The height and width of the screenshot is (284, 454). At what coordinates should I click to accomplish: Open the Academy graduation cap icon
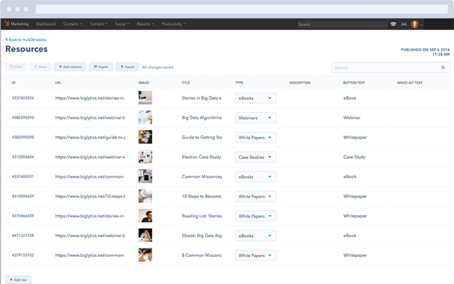(x=393, y=24)
